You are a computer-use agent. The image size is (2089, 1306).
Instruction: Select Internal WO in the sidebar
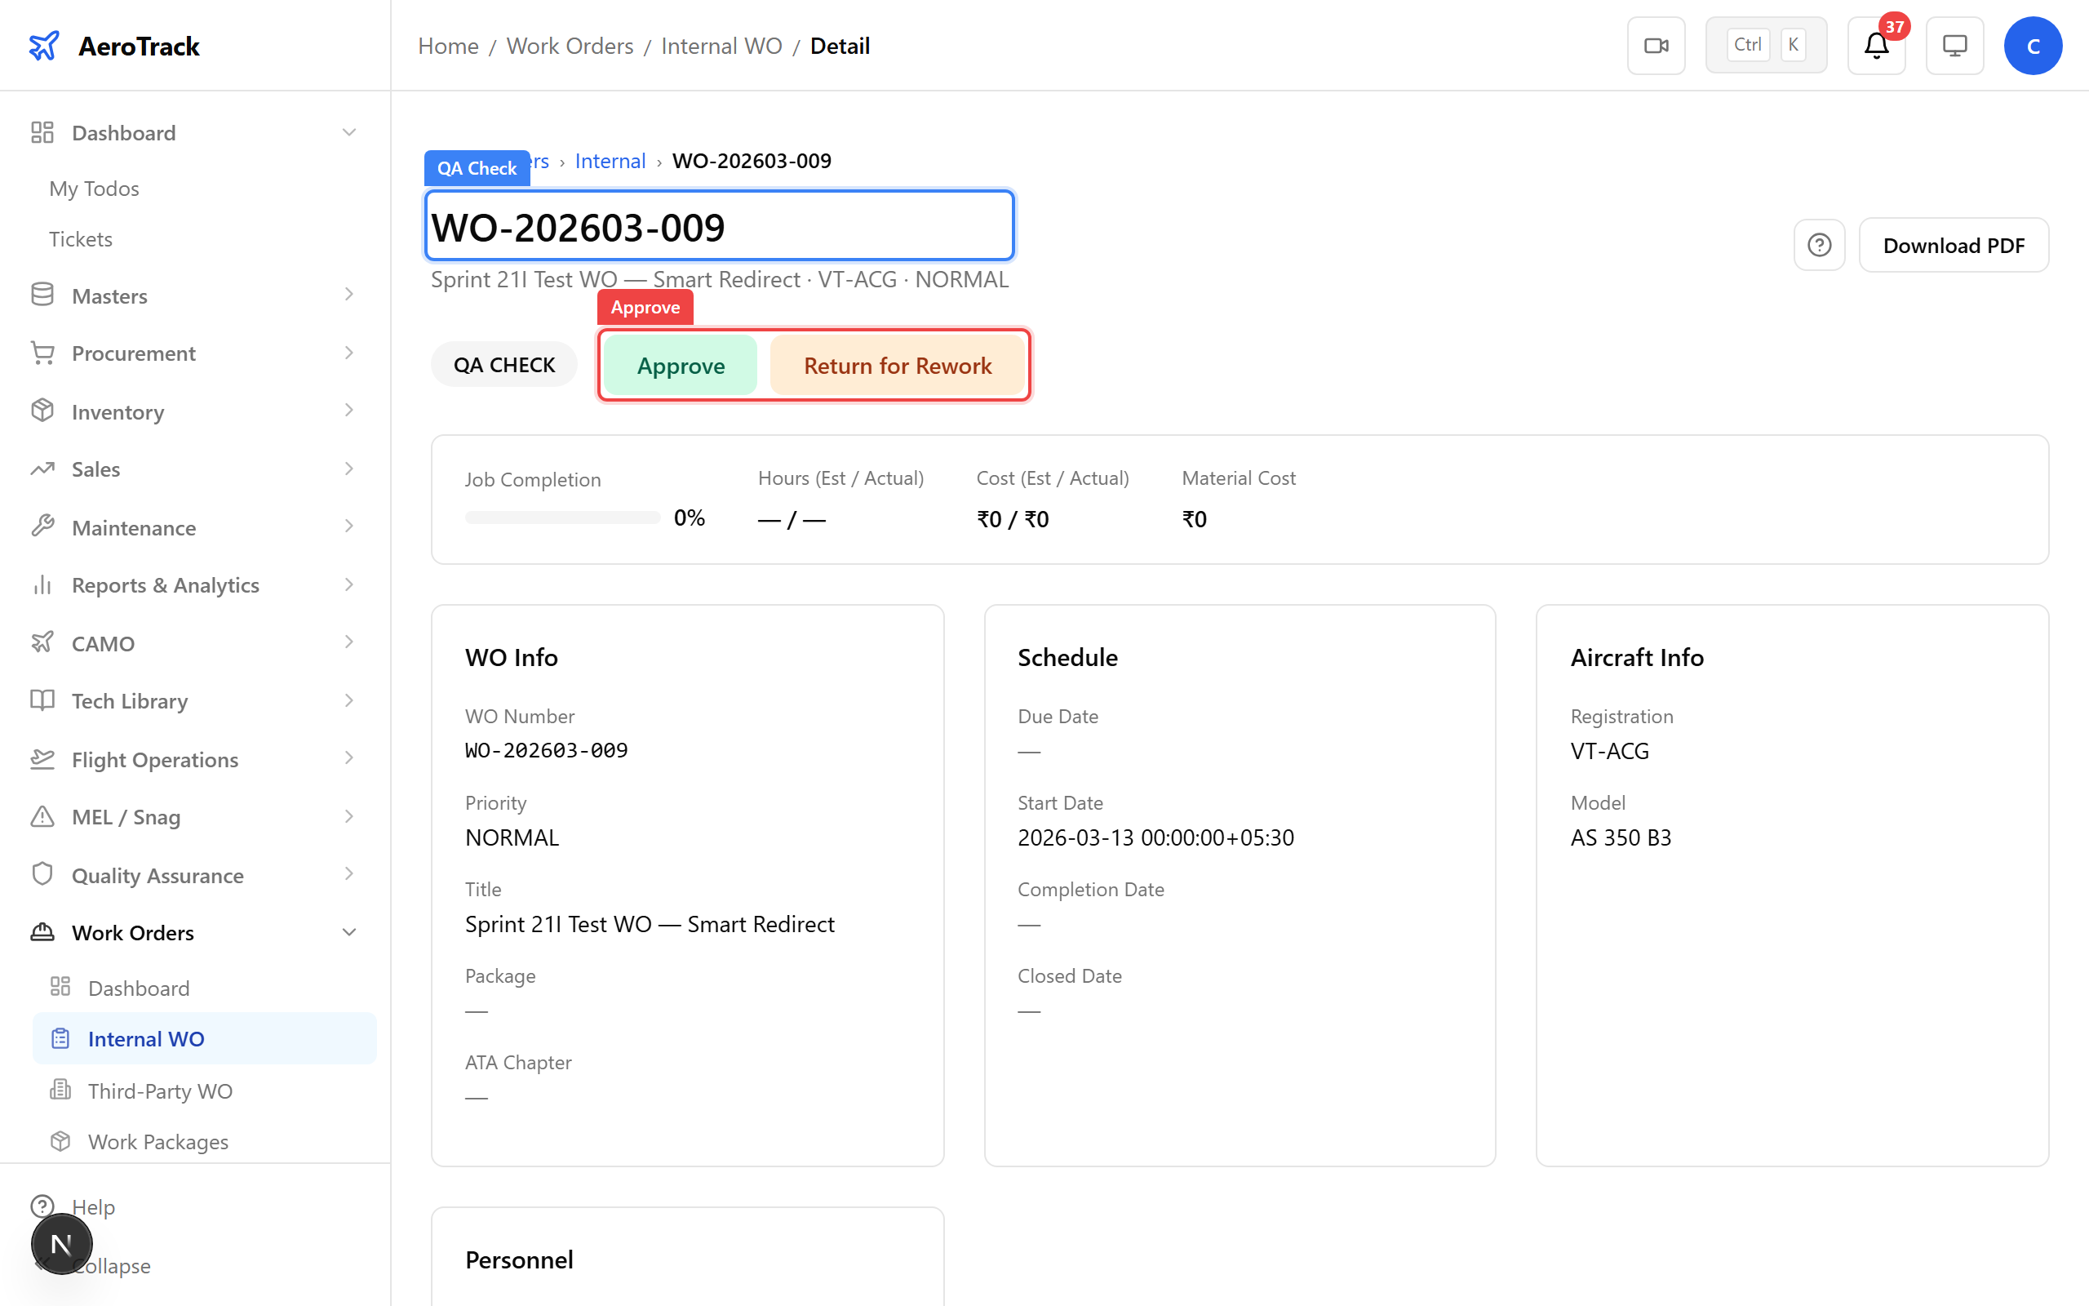click(146, 1038)
